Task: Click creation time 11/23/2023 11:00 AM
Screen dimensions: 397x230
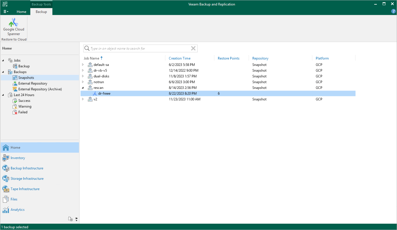Action: point(185,99)
